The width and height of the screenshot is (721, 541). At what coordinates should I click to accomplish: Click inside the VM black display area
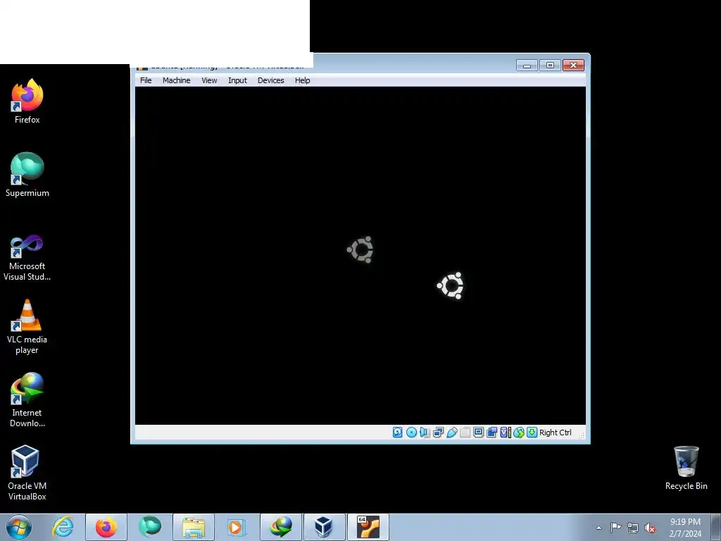(x=360, y=255)
